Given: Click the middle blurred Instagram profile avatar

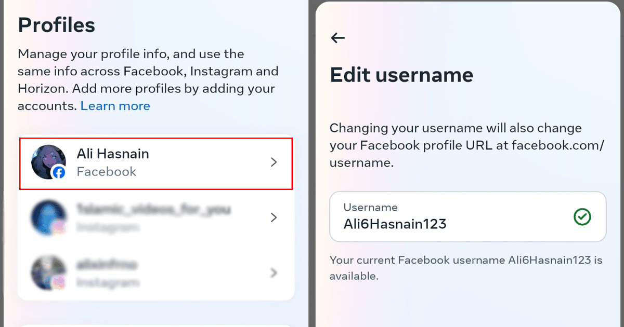Looking at the screenshot, I should pos(47,216).
